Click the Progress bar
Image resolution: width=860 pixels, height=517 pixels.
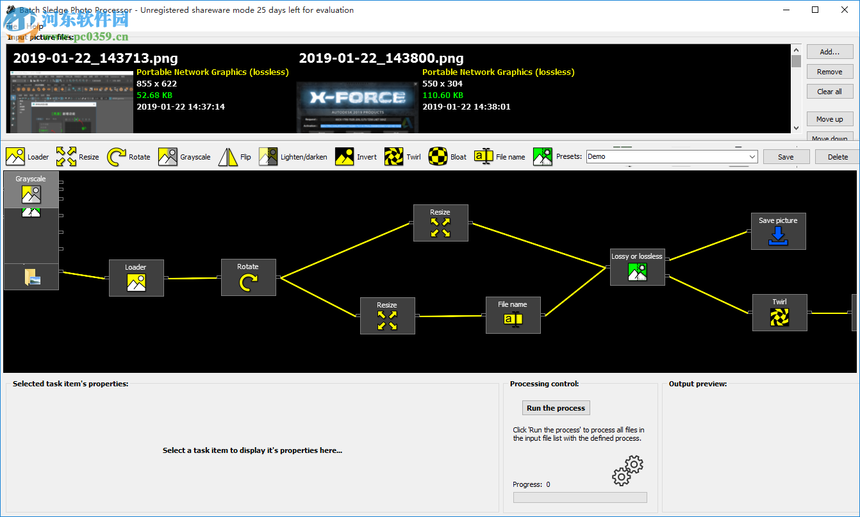point(579,497)
